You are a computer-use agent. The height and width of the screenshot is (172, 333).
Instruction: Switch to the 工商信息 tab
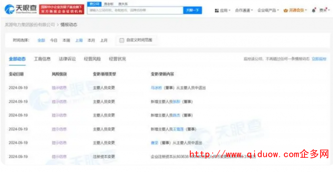[x=42, y=59]
